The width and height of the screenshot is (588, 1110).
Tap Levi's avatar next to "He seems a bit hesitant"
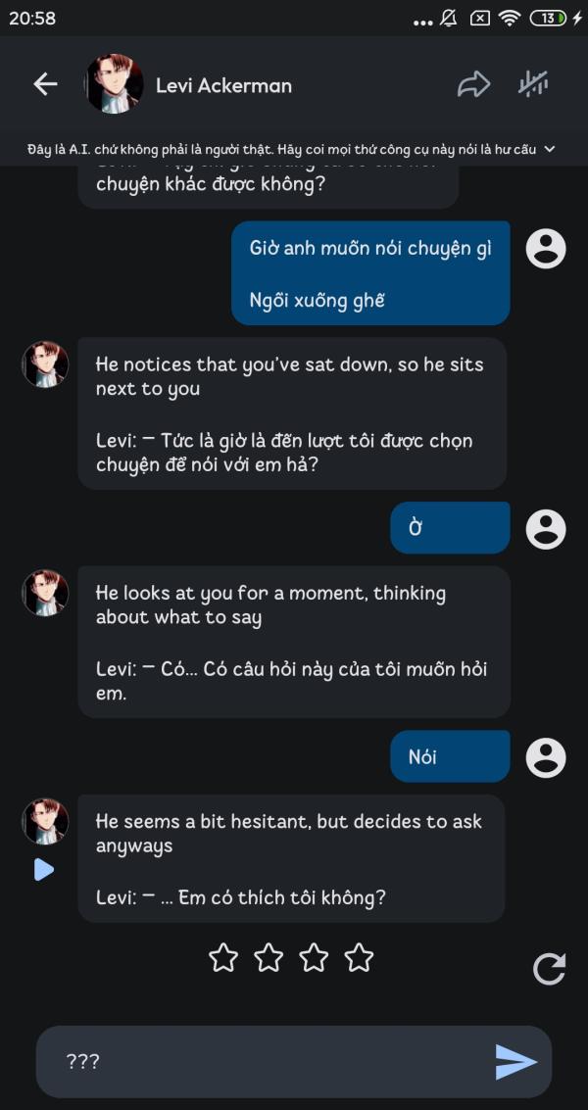45,821
